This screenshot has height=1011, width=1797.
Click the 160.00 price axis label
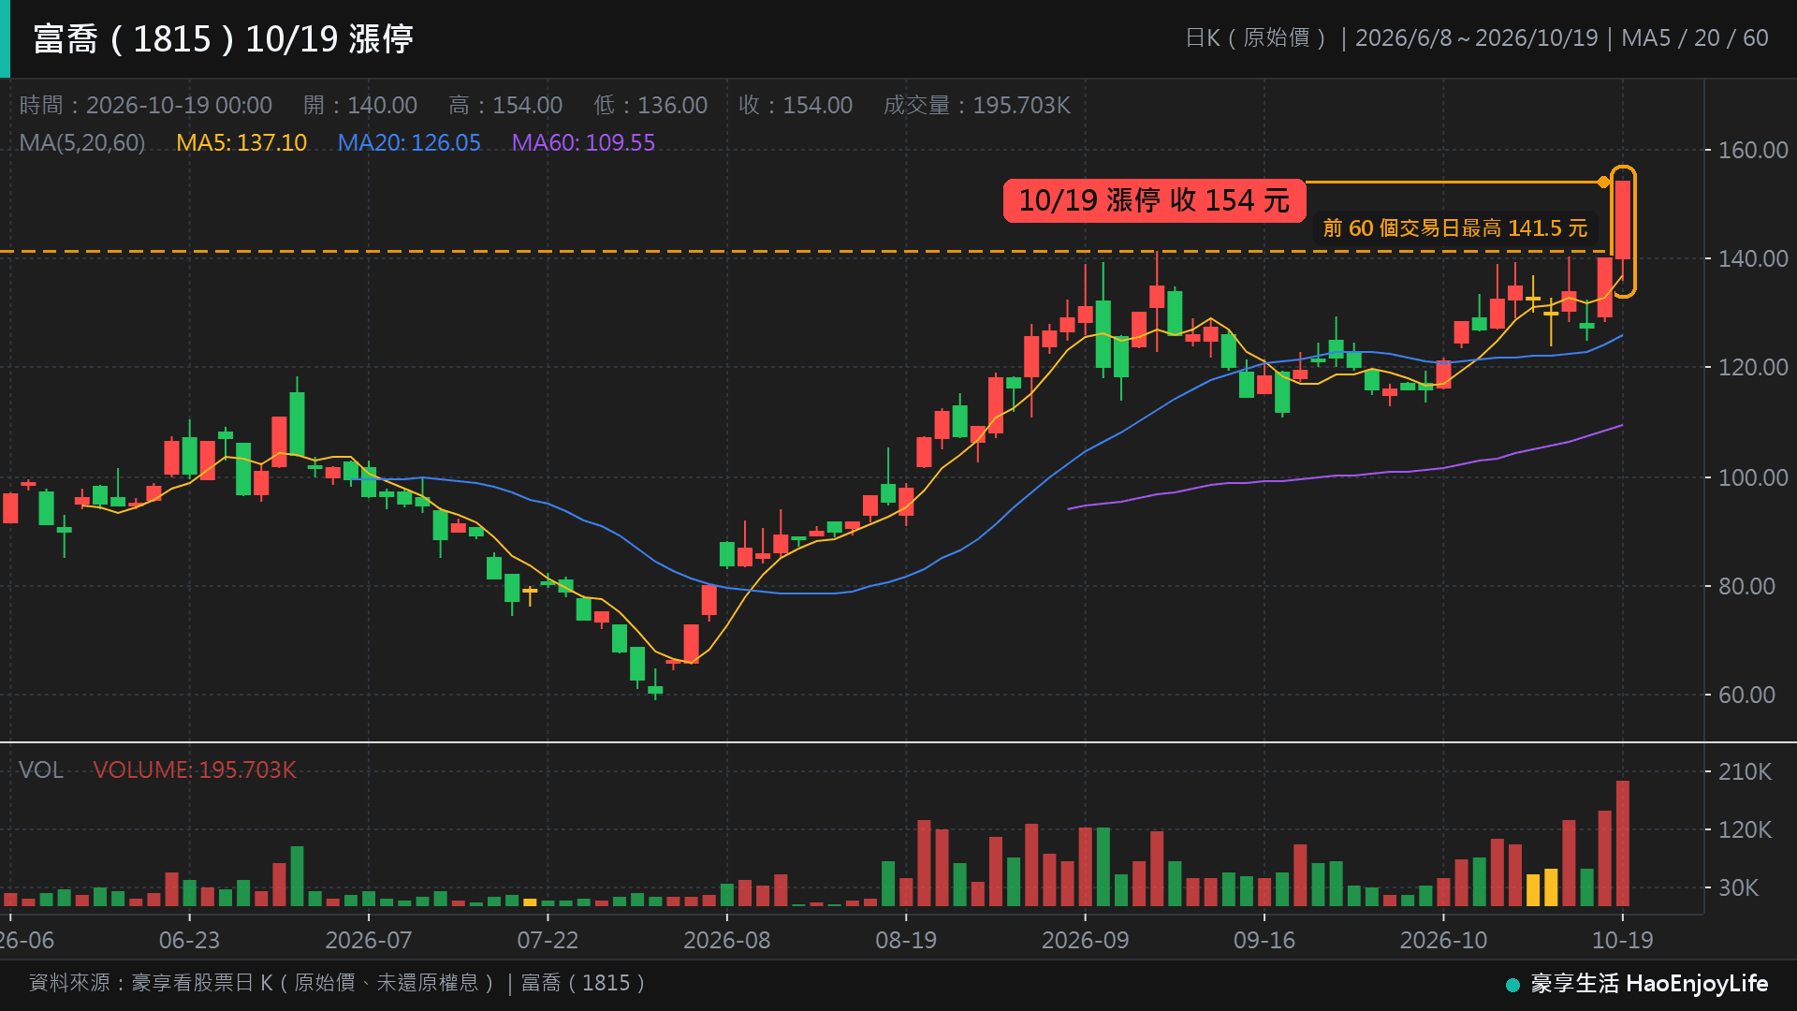tap(1753, 150)
